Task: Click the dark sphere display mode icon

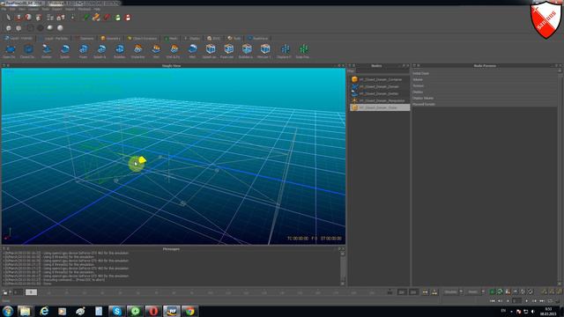Action: [x=41, y=27]
